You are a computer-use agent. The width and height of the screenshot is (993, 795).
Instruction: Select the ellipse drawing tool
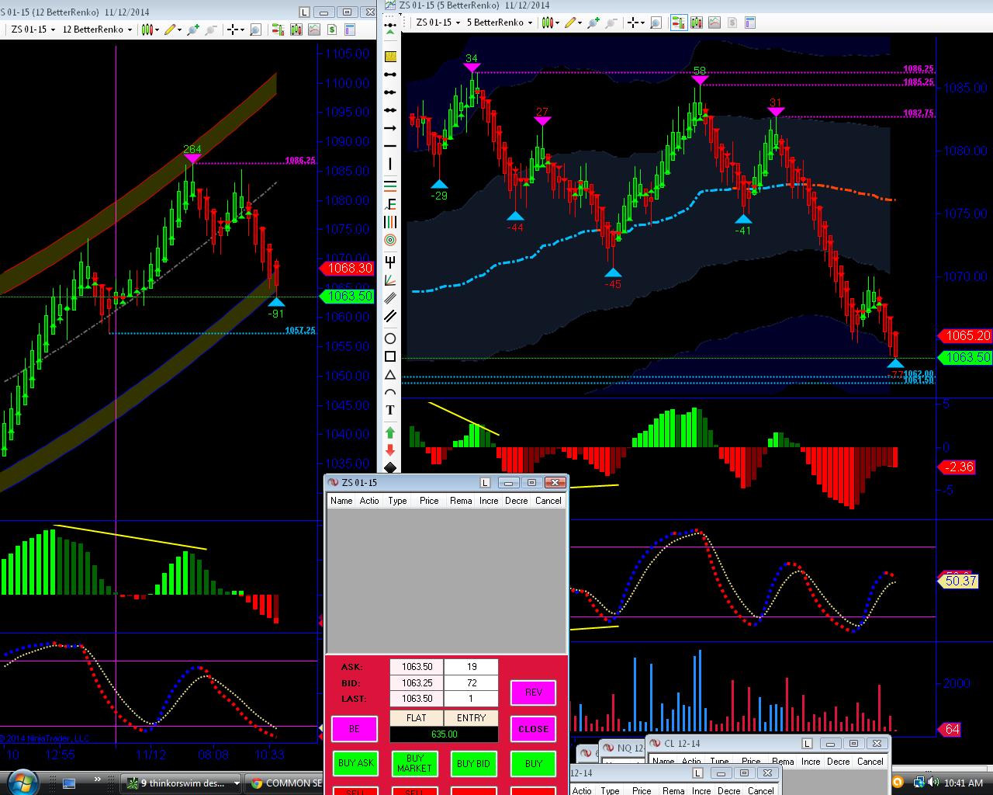pos(390,338)
